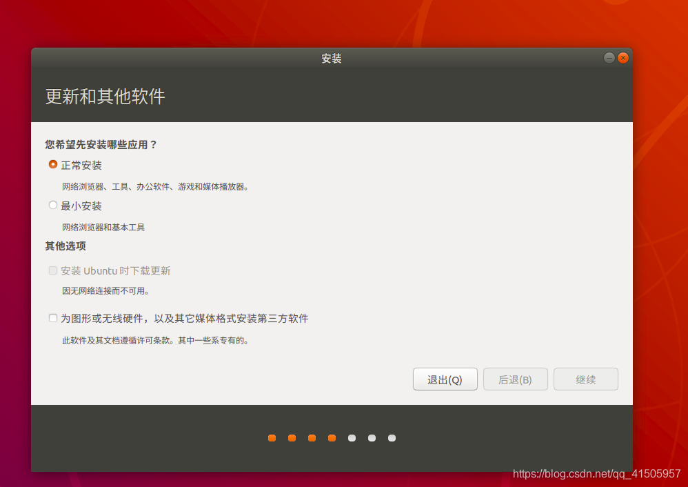Select the 最小安装 radio button

(x=53, y=204)
